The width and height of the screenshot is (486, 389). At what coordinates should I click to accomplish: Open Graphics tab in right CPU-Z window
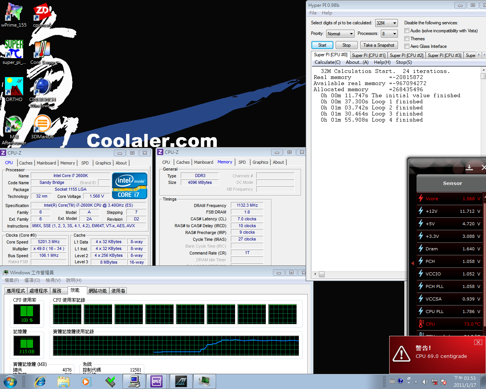click(260, 162)
